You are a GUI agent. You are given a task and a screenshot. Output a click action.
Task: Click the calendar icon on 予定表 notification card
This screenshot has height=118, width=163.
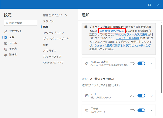pos(87,110)
